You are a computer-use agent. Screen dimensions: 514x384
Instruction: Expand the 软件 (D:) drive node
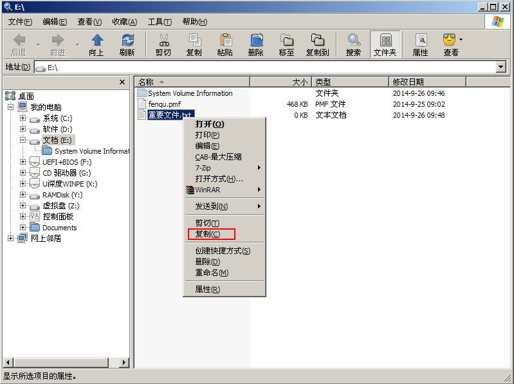pyautogui.click(x=23, y=129)
